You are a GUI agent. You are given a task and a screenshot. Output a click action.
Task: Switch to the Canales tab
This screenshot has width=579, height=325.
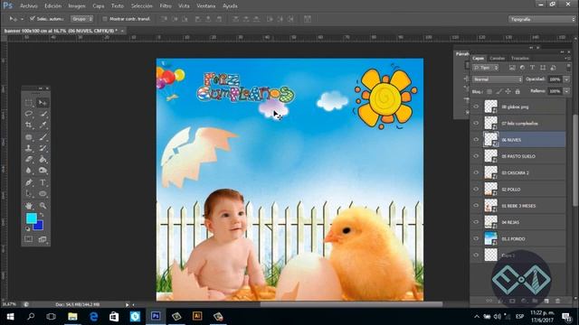pyautogui.click(x=497, y=58)
